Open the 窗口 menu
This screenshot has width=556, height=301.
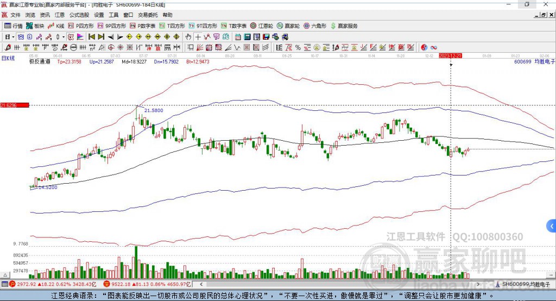[128, 15]
